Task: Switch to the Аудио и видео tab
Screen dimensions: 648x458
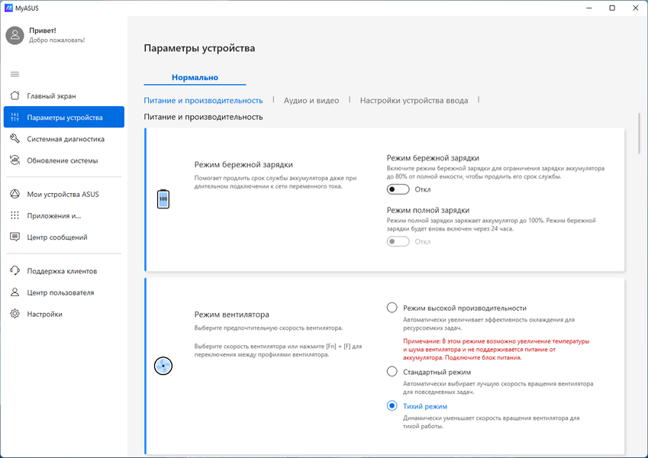Action: [311, 100]
